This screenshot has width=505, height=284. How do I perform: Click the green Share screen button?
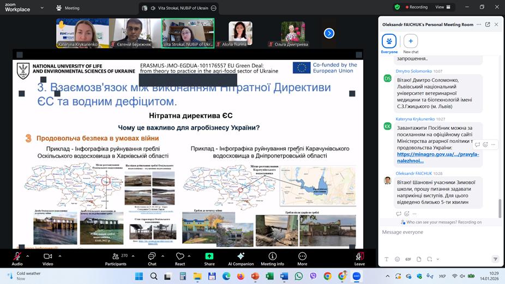click(209, 257)
